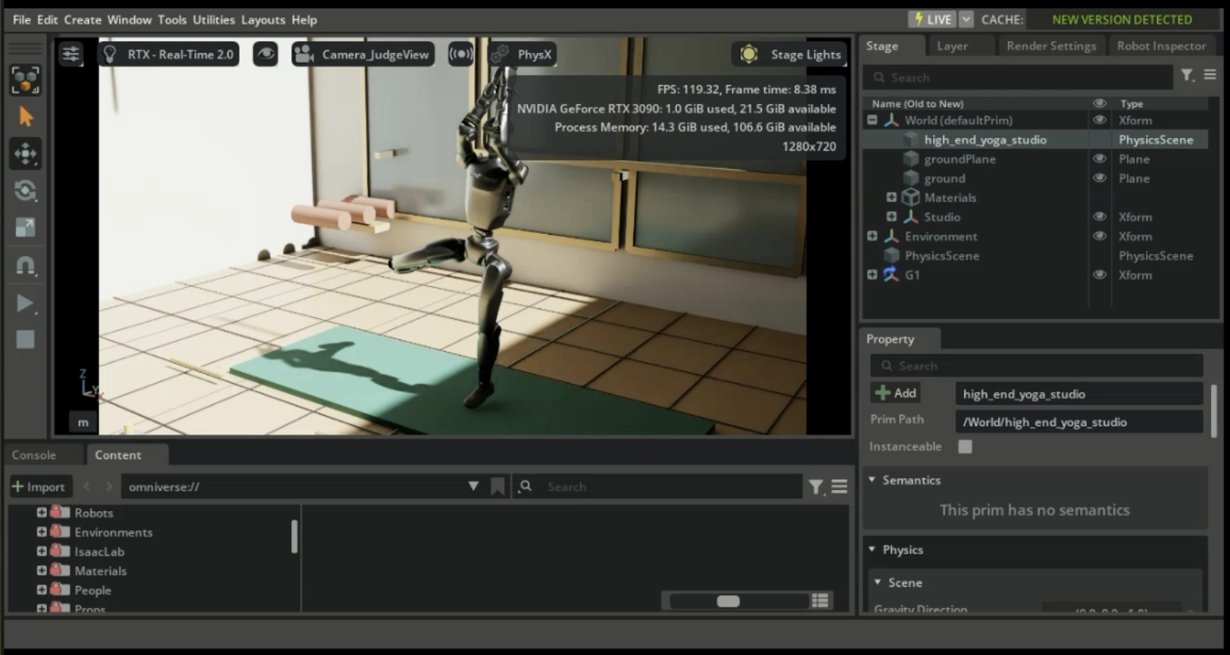Screen dimensions: 1230x655
Task: Switch to the Robot Inspector tab
Action: [1161, 46]
